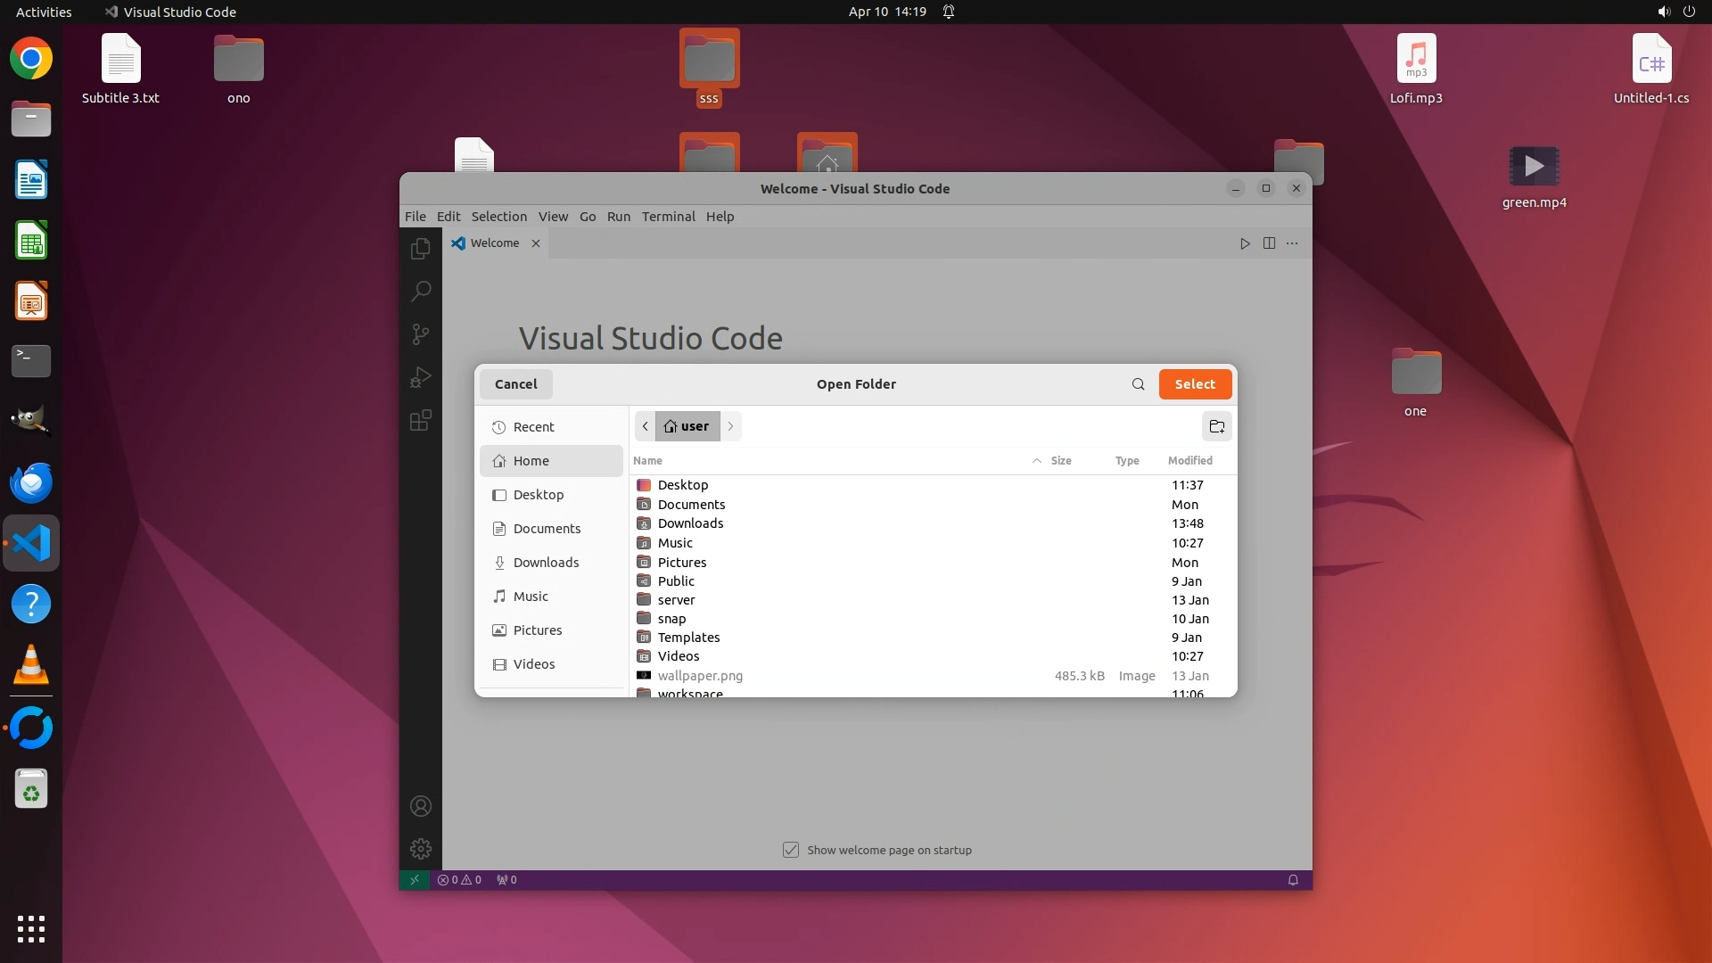This screenshot has width=1712, height=963.
Task: Launch Thunderbird from the Ubuntu dock
Action: (31, 482)
